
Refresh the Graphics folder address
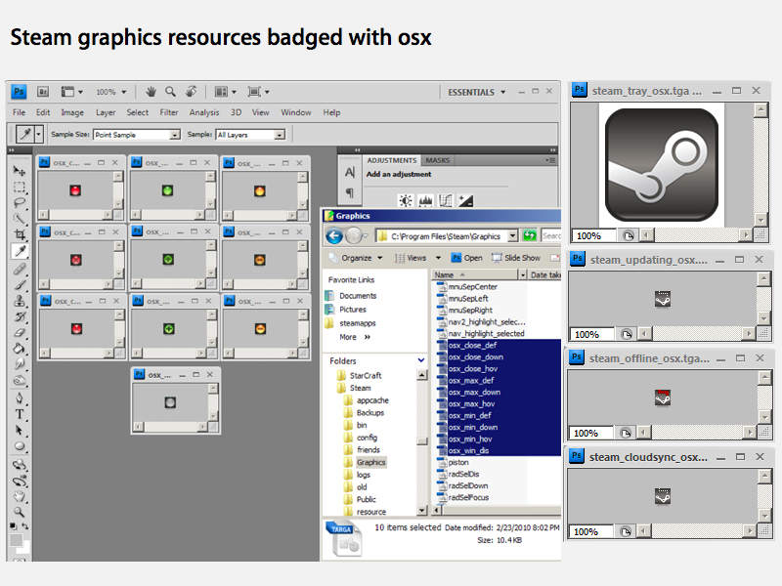529,235
